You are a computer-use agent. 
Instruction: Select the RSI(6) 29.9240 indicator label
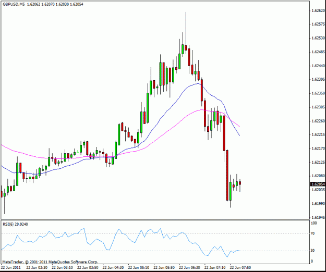(15, 224)
